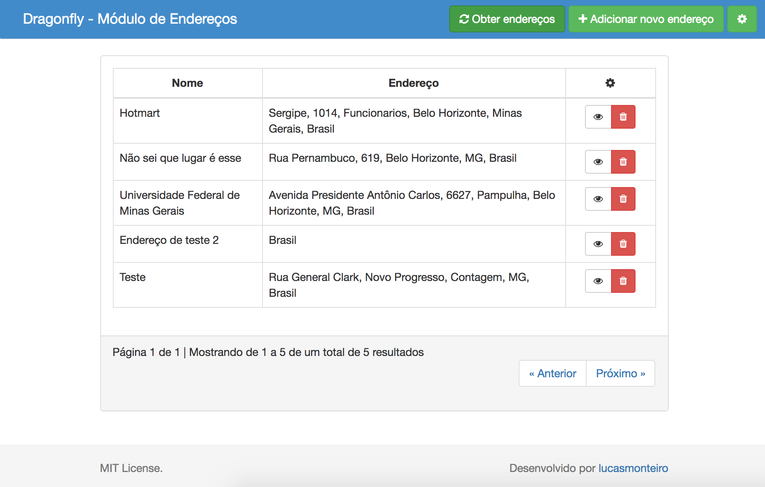Viewport: 765px width, 487px height.
Task: Click Obter endereços refresh button
Action: pos(507,19)
